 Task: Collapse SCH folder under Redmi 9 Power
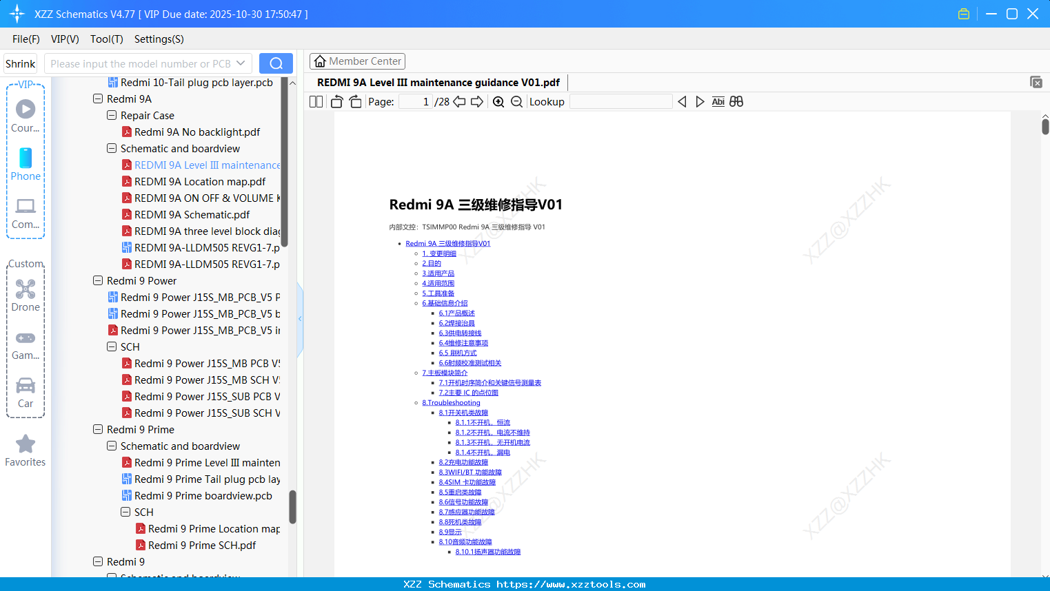tap(112, 346)
